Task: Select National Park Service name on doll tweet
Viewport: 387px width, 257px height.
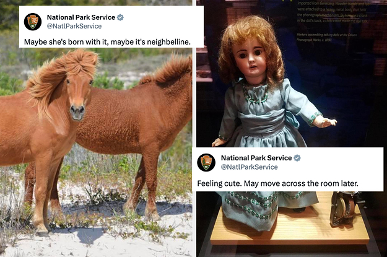Action: pos(256,158)
